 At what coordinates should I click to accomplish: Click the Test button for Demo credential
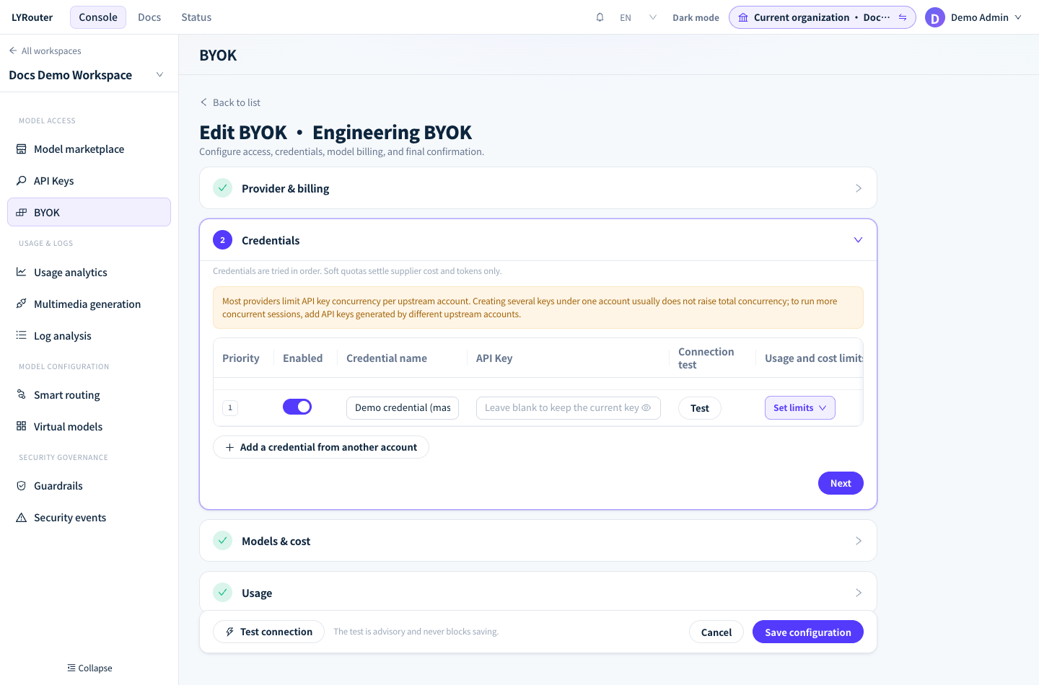tap(700, 408)
